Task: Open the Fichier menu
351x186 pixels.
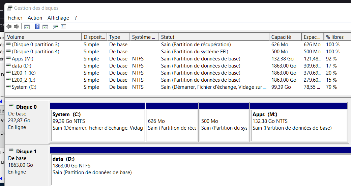Action: coord(15,18)
